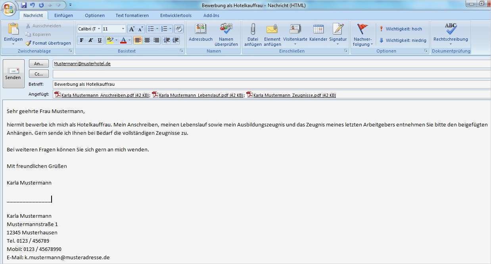Image resolution: width=491 pixels, height=264 pixels.
Task: Open the Adressbuch
Action: point(201,34)
